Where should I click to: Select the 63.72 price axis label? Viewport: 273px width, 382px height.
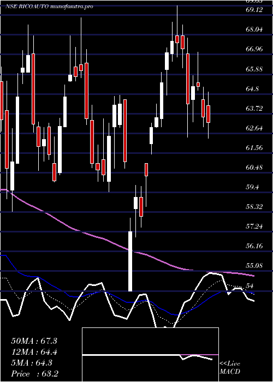click(254, 108)
